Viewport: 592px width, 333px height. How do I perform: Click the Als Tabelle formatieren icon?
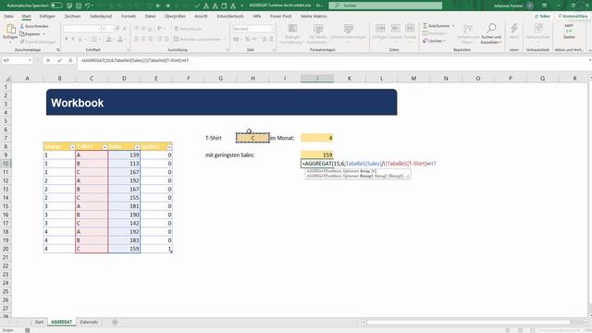tap(318, 29)
